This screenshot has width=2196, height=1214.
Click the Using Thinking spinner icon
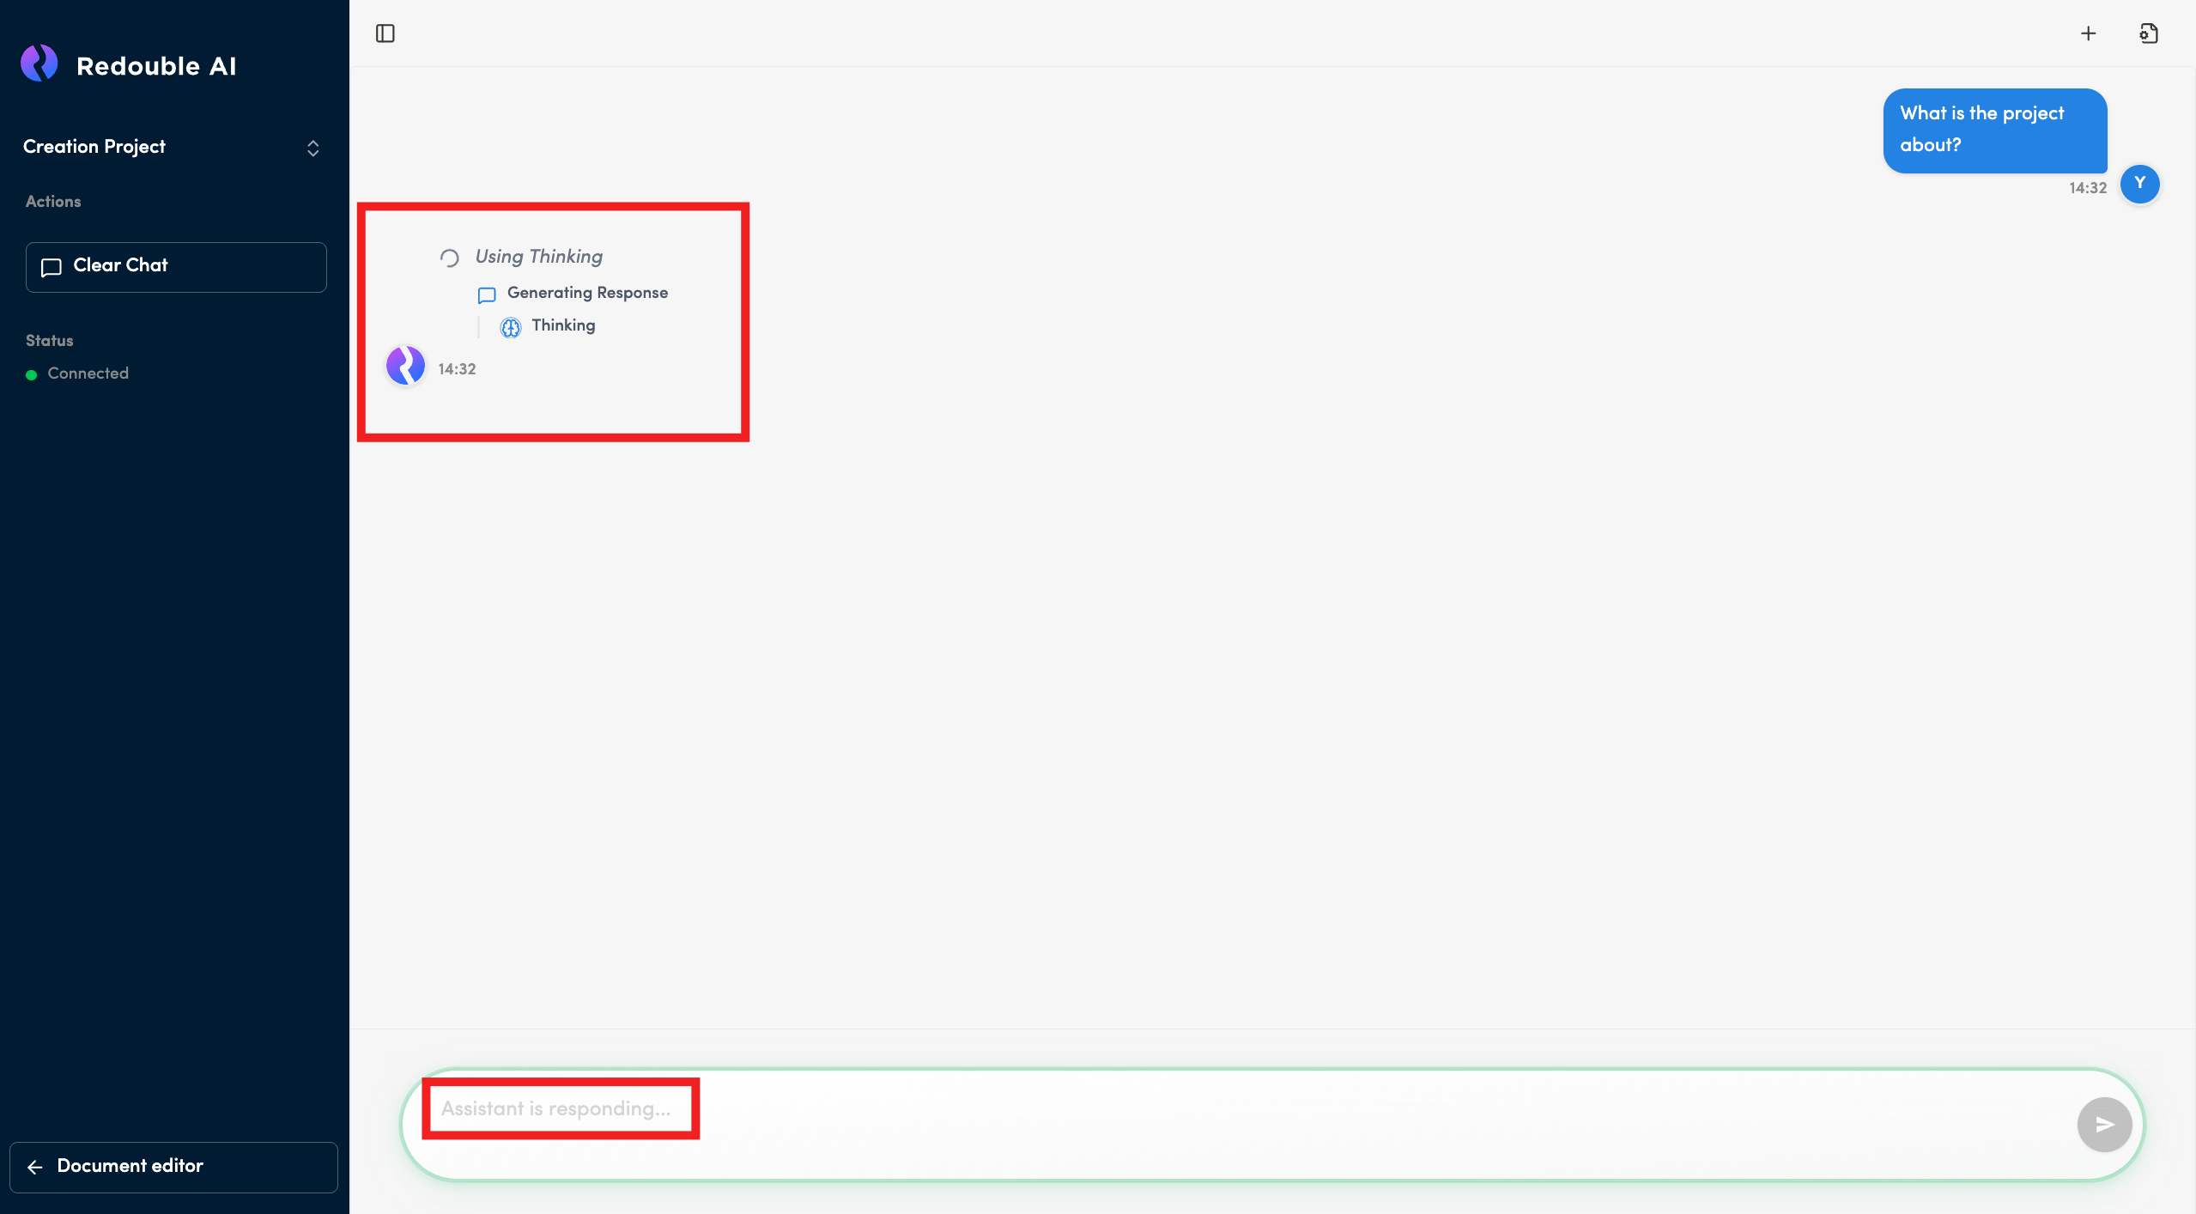(x=449, y=258)
